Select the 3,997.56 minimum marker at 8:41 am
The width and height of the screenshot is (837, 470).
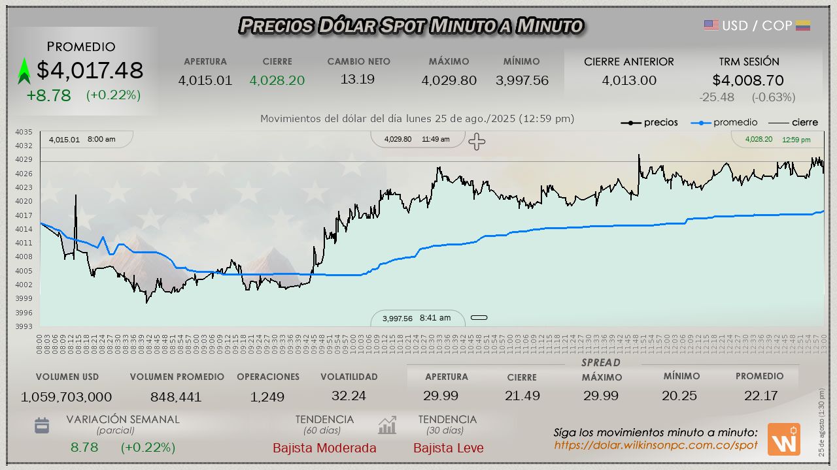(417, 318)
